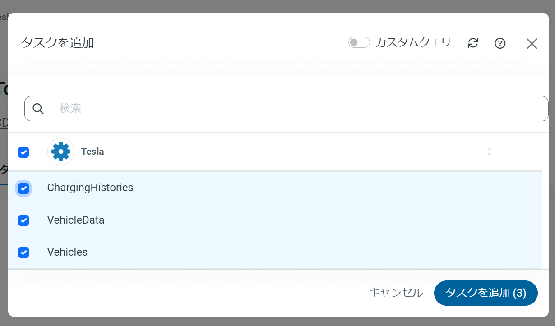Screen dimensions: 555x326
Task: Select the VehicleData table row name
Action: pyautogui.click(x=76, y=220)
